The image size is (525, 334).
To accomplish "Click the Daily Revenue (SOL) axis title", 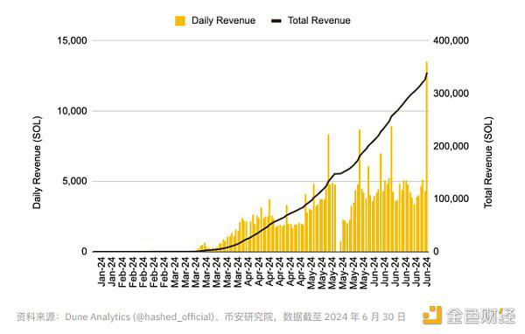I will (x=37, y=163).
